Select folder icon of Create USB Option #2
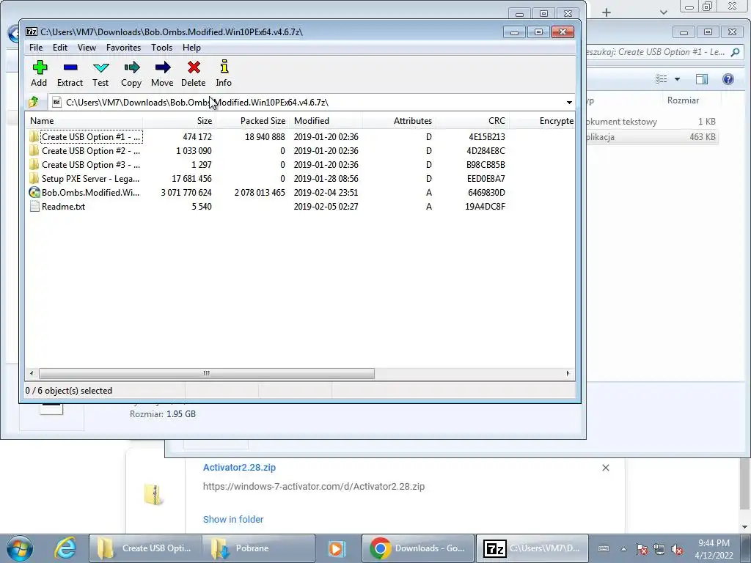Screen dimensions: 751x563 tap(34, 151)
